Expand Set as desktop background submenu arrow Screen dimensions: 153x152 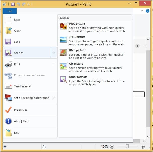[54, 98]
